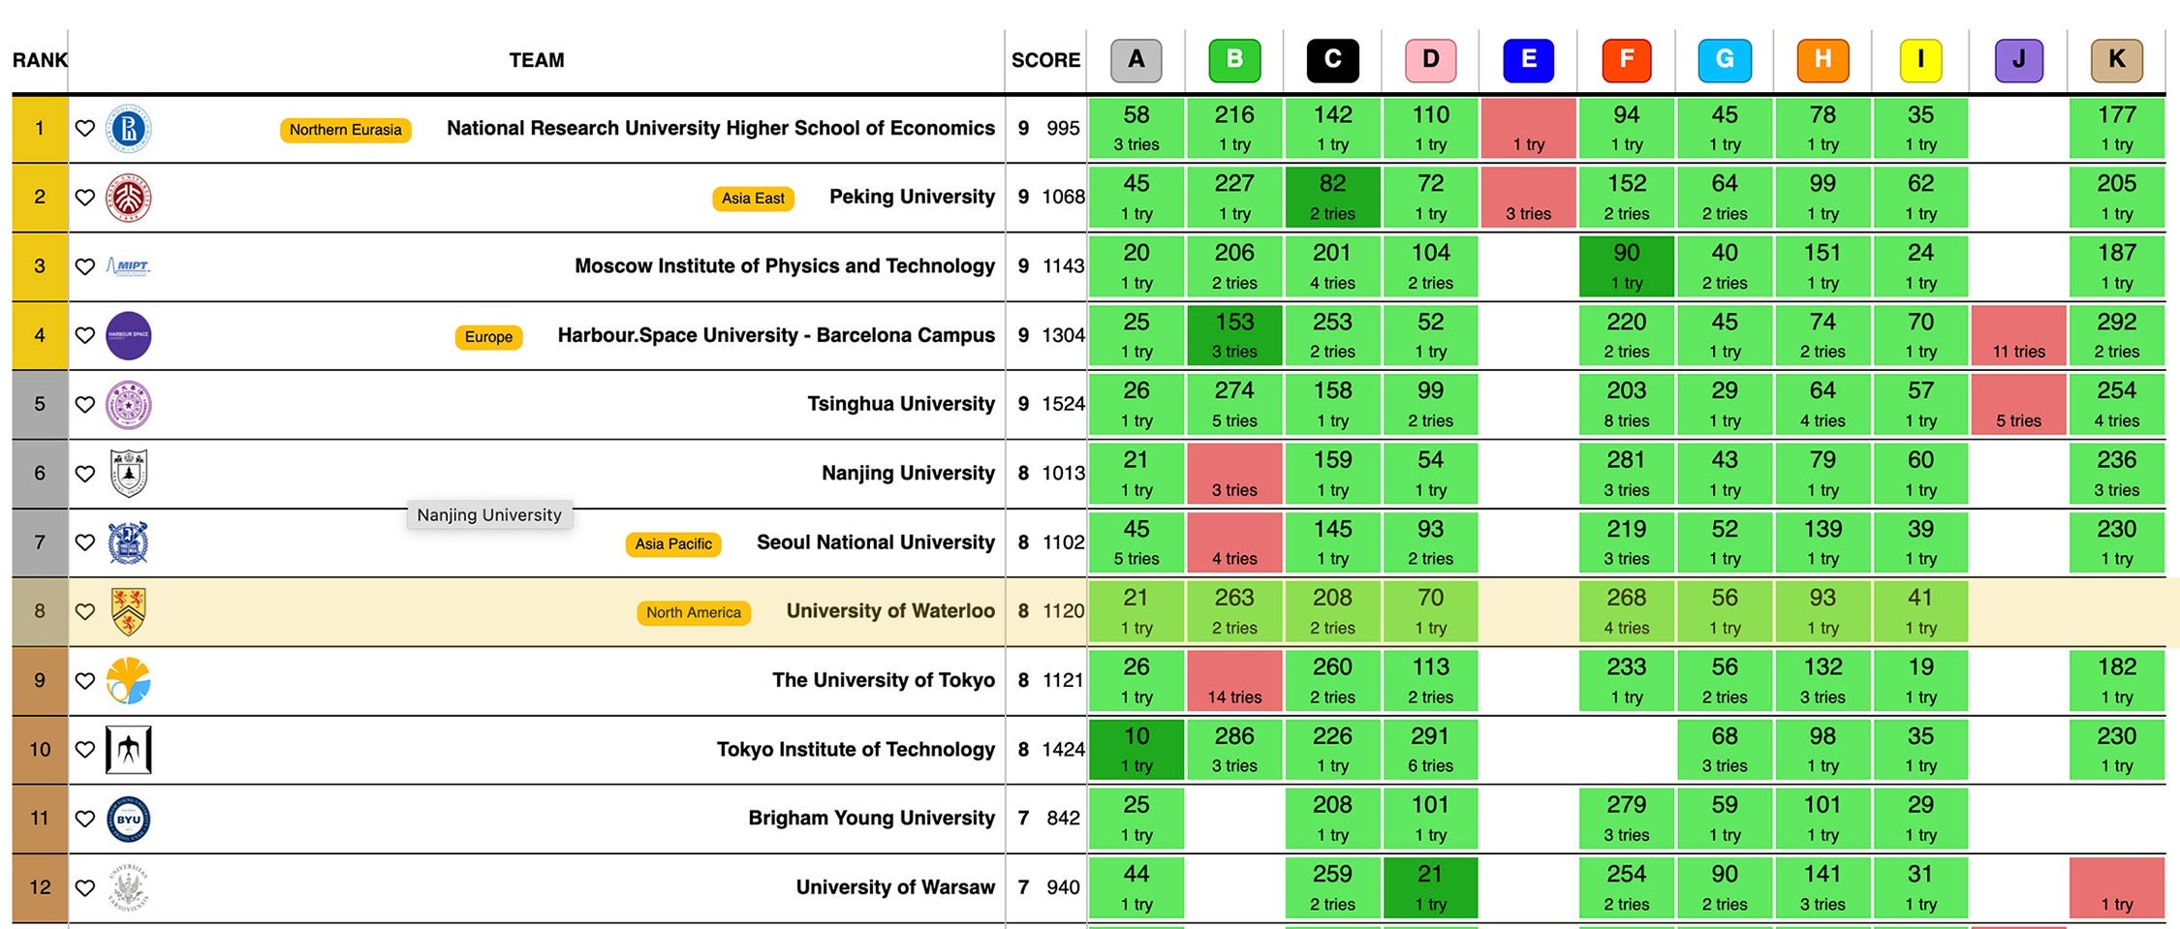Click Harbour.Space purple logo

coord(128,335)
